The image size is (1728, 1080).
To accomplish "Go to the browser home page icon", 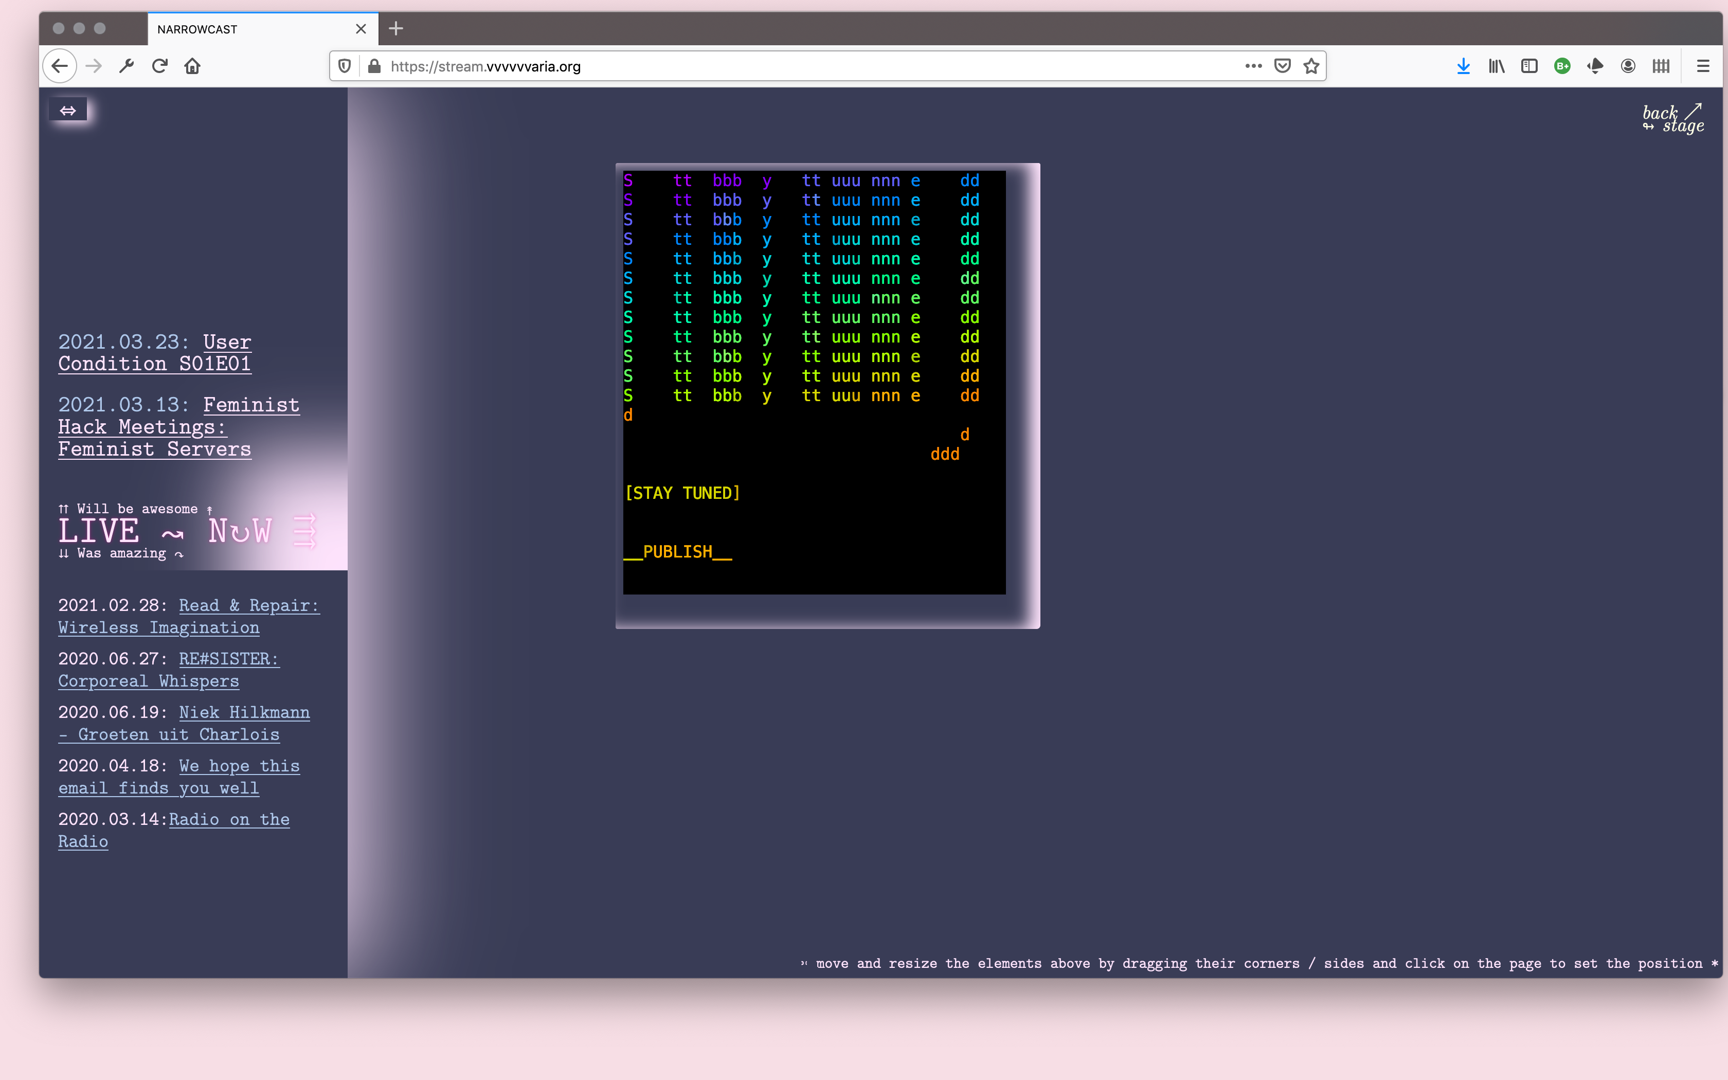I will pos(192,66).
